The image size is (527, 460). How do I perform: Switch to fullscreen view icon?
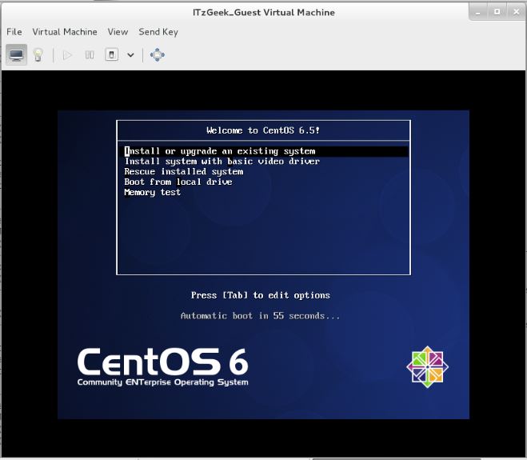point(158,55)
